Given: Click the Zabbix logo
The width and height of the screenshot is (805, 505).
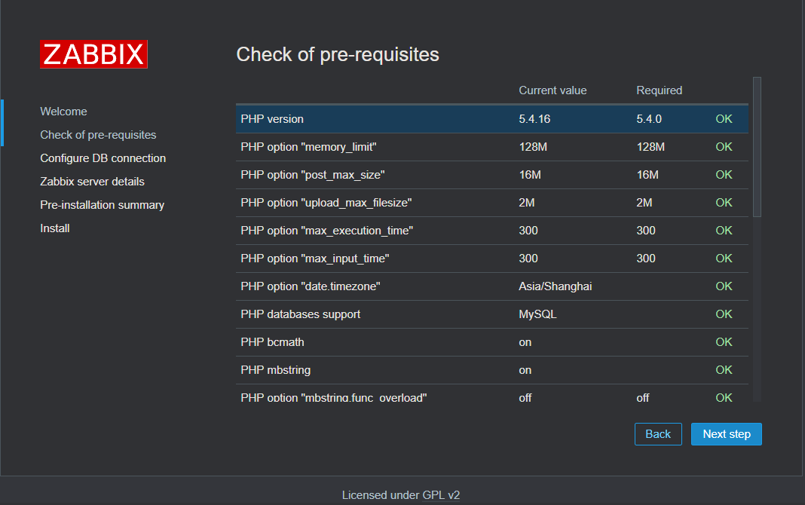Looking at the screenshot, I should [93, 54].
